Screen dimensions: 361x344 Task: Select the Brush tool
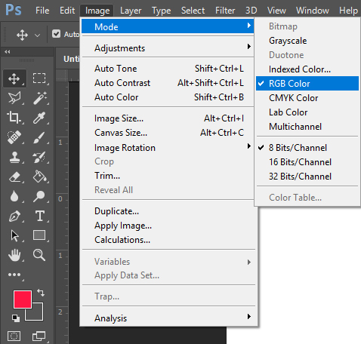[39, 137]
